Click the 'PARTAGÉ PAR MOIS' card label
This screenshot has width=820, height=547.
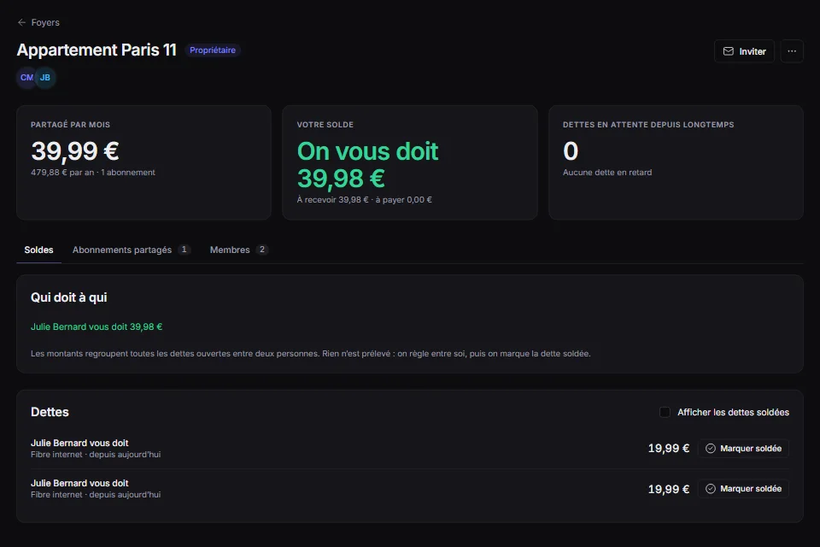coord(71,125)
